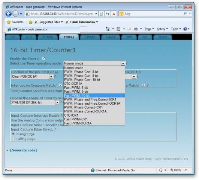Go back with the browser Back arrow
Image resolution: width=199 pixels, height=180 pixels.
click(x=9, y=14)
